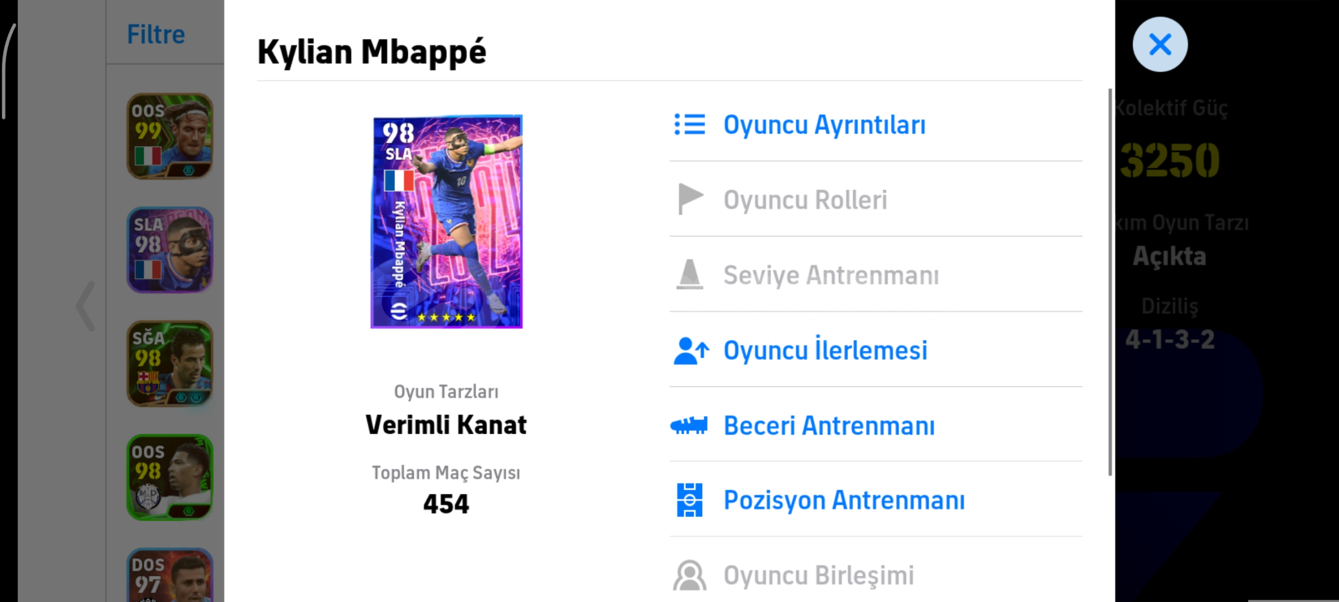Screen dimensions: 1339x602
Task: Click the flag icon for Oyuncu Rolleri
Action: click(x=690, y=199)
